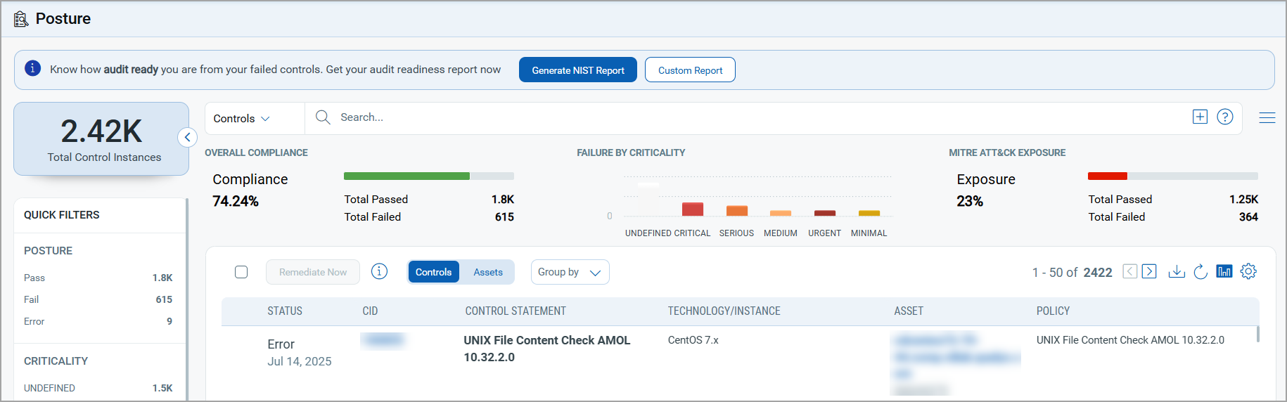This screenshot has height=402, width=1287.
Task: Click the Posture page logo icon
Action: tap(21, 18)
